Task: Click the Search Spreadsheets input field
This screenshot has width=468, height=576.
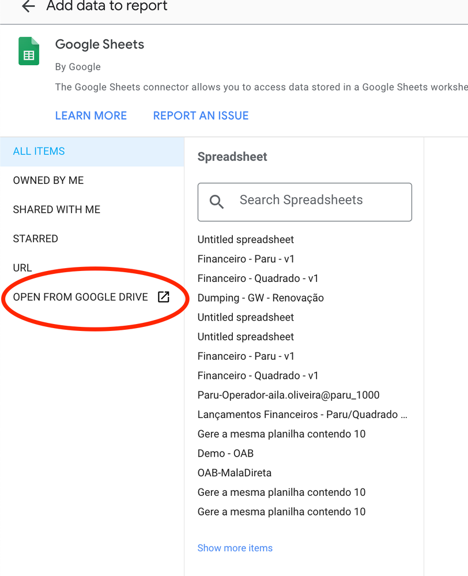Action: (304, 202)
